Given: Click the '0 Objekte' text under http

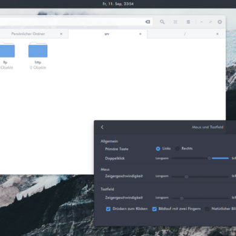Looking at the screenshot, I should click(x=38, y=68).
